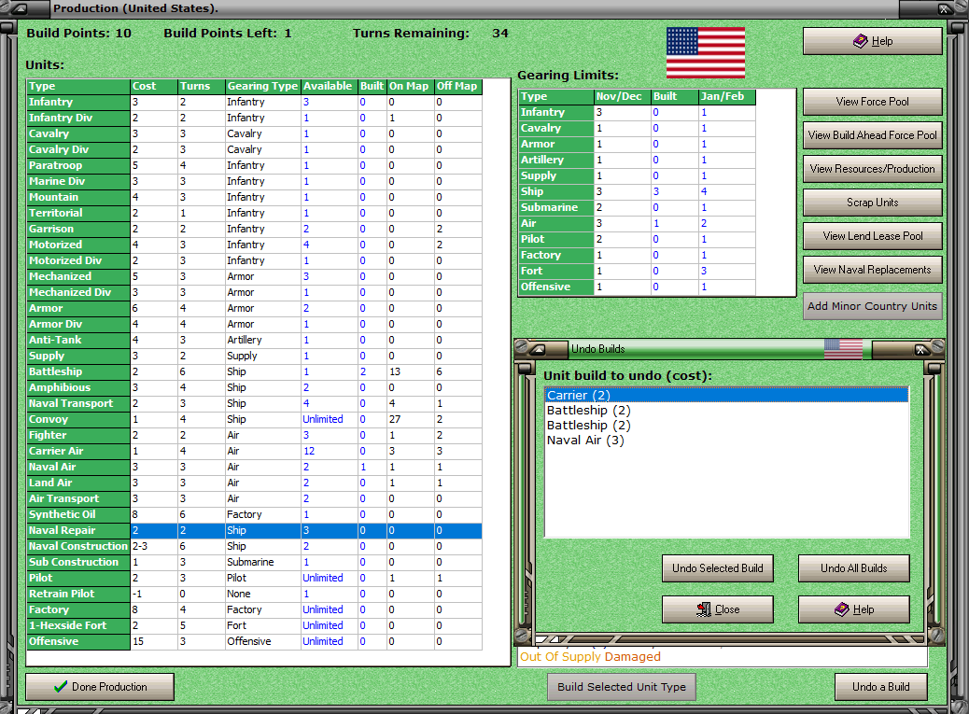Select the Convoy unit row
Image resolution: width=969 pixels, height=714 pixels.
[x=254, y=419]
